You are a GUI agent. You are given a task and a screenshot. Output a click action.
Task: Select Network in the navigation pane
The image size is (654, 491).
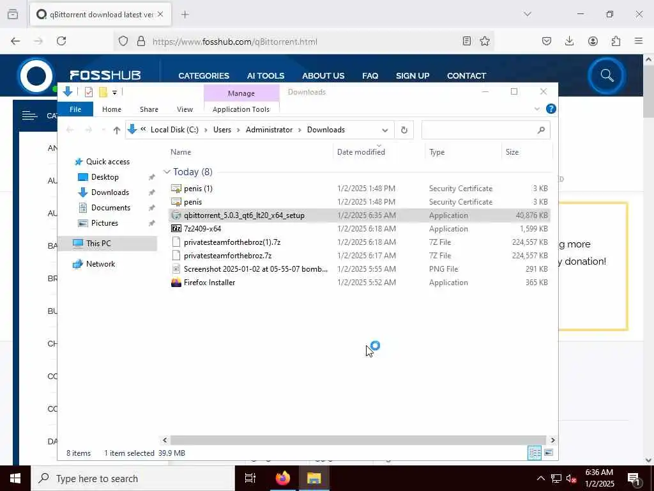(x=100, y=264)
